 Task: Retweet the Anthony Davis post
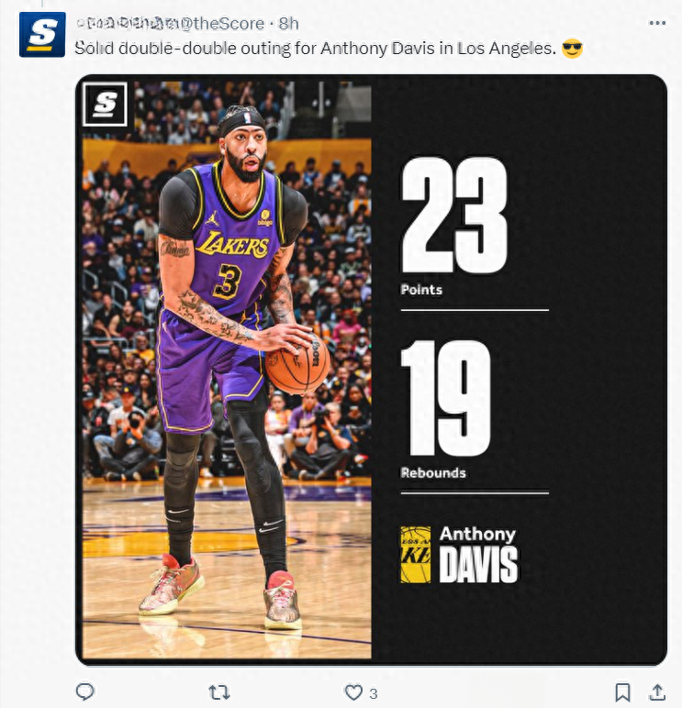[x=219, y=691]
